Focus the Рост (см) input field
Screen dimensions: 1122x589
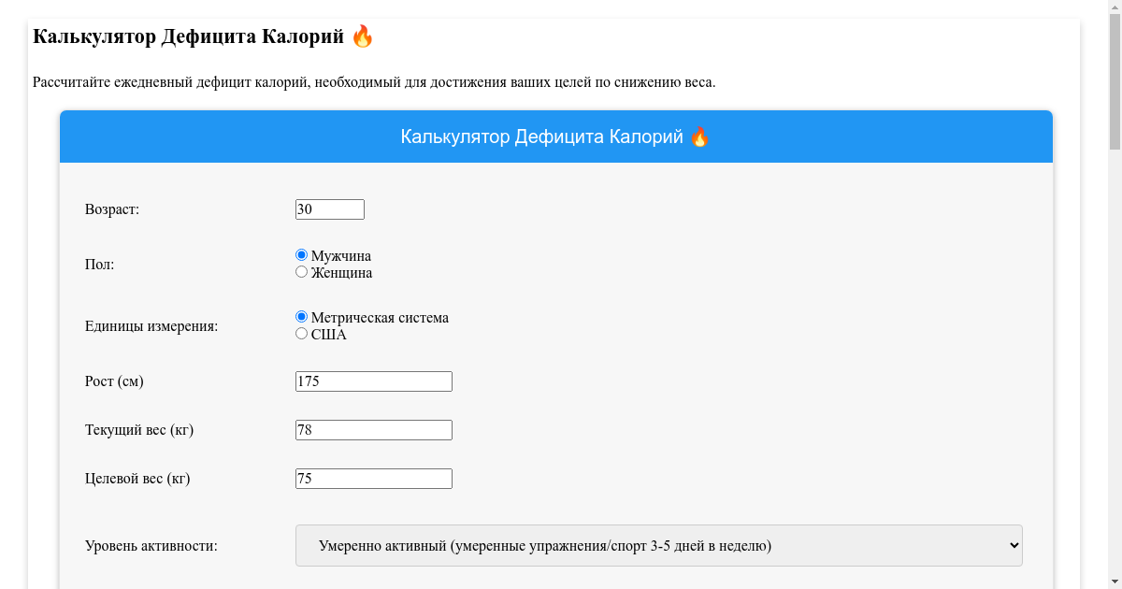click(373, 381)
